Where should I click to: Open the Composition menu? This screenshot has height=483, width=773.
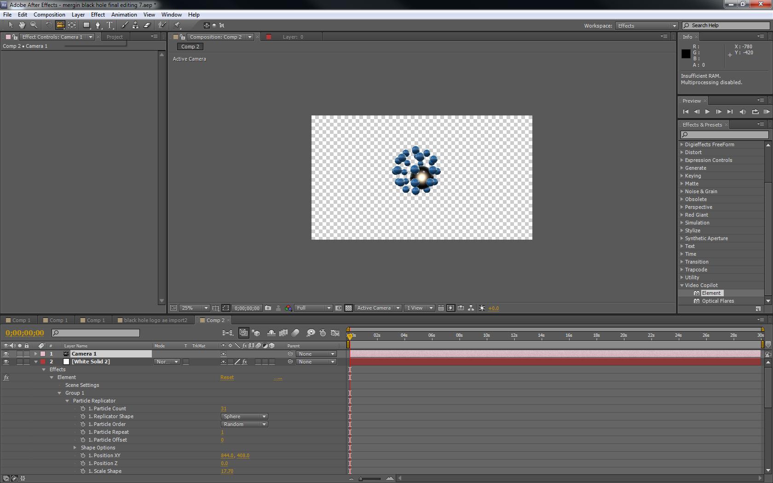[49, 15]
